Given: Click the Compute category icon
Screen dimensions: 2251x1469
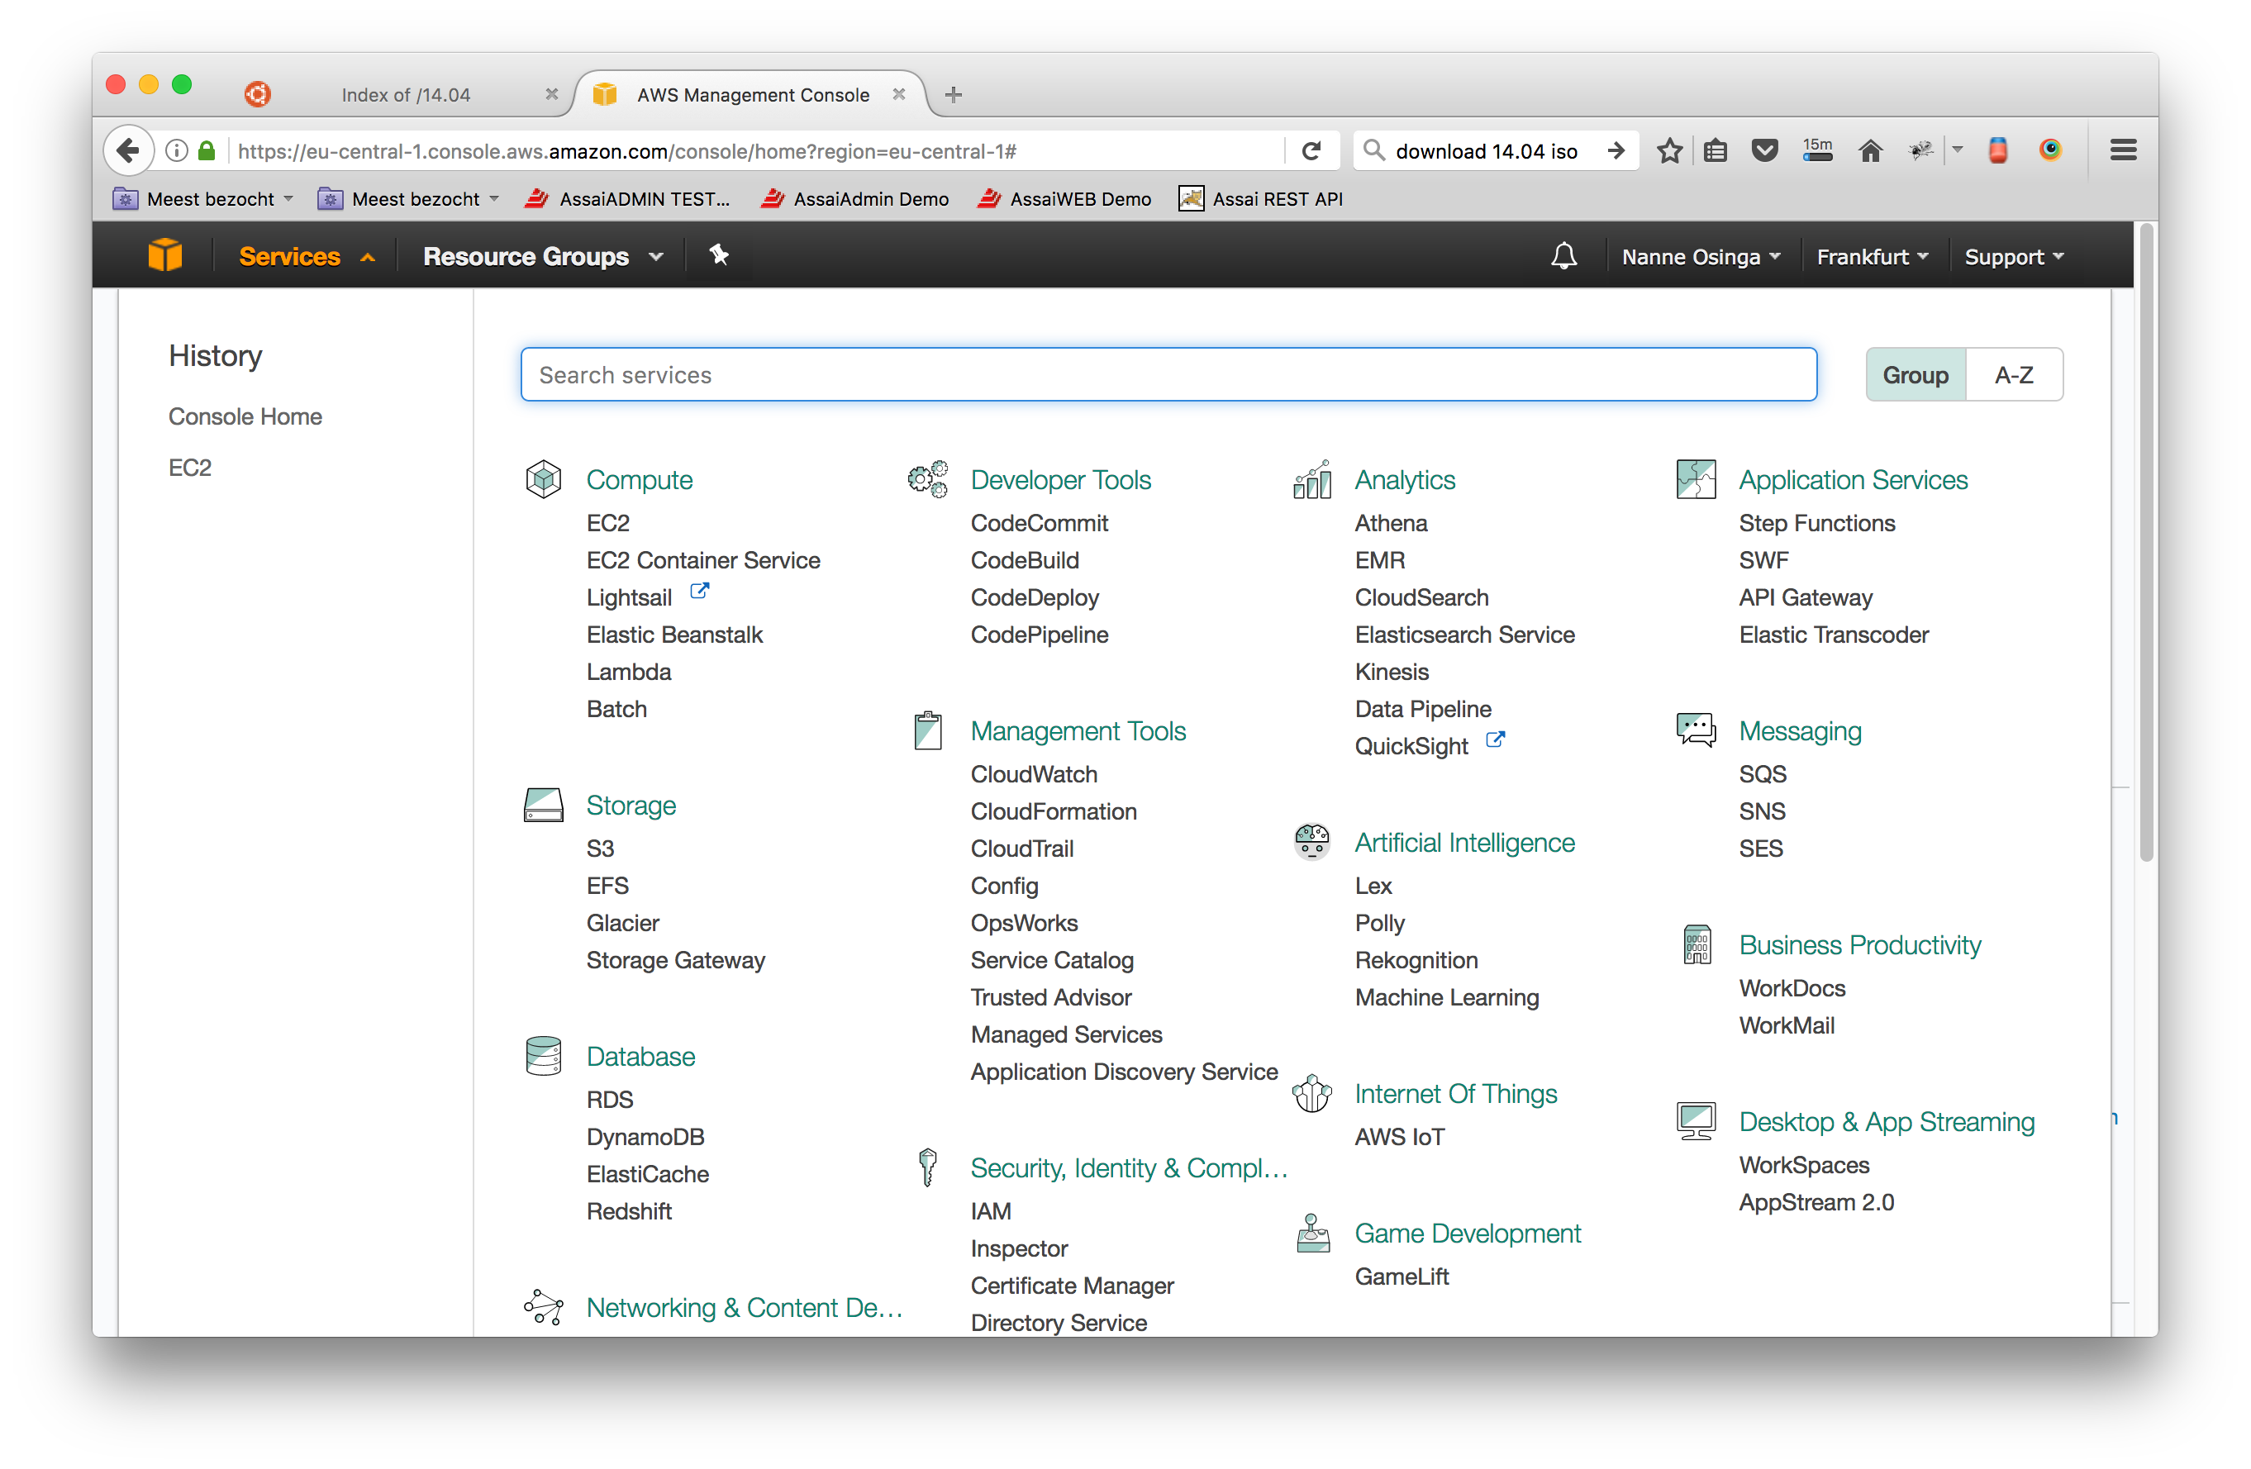Looking at the screenshot, I should (544, 479).
